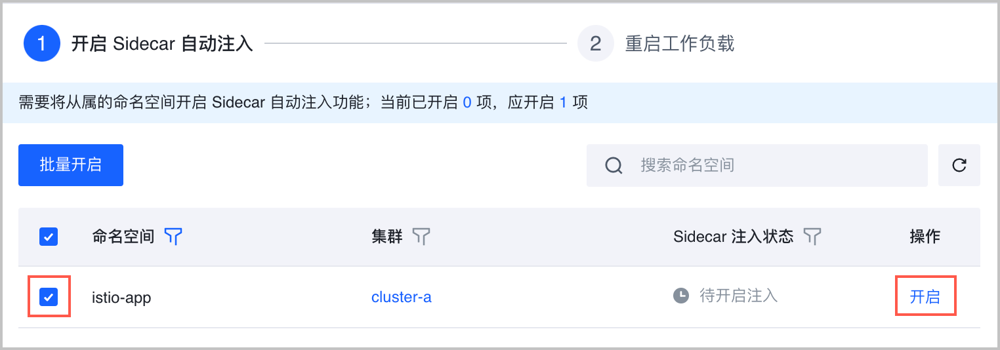Click the step 2 number circle
Image resolution: width=1000 pixels, height=350 pixels.
[x=595, y=44]
